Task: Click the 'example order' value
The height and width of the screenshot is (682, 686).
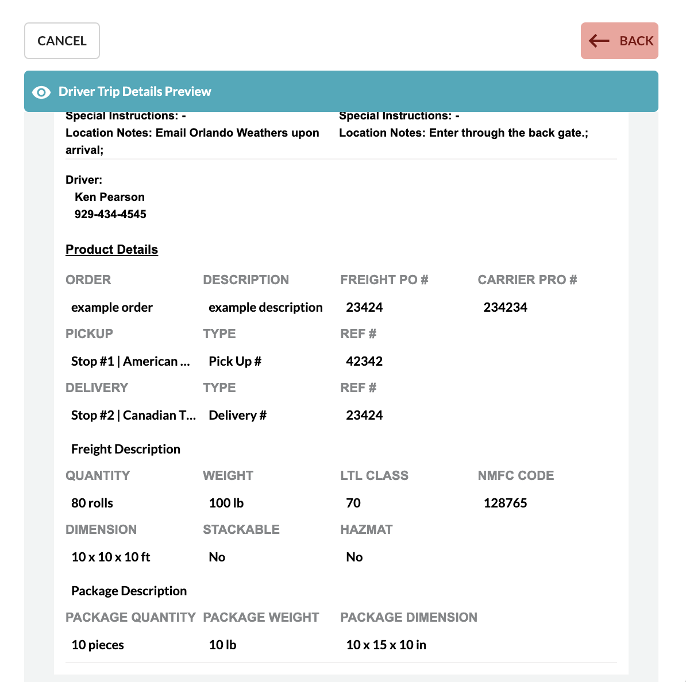Action: (x=112, y=307)
